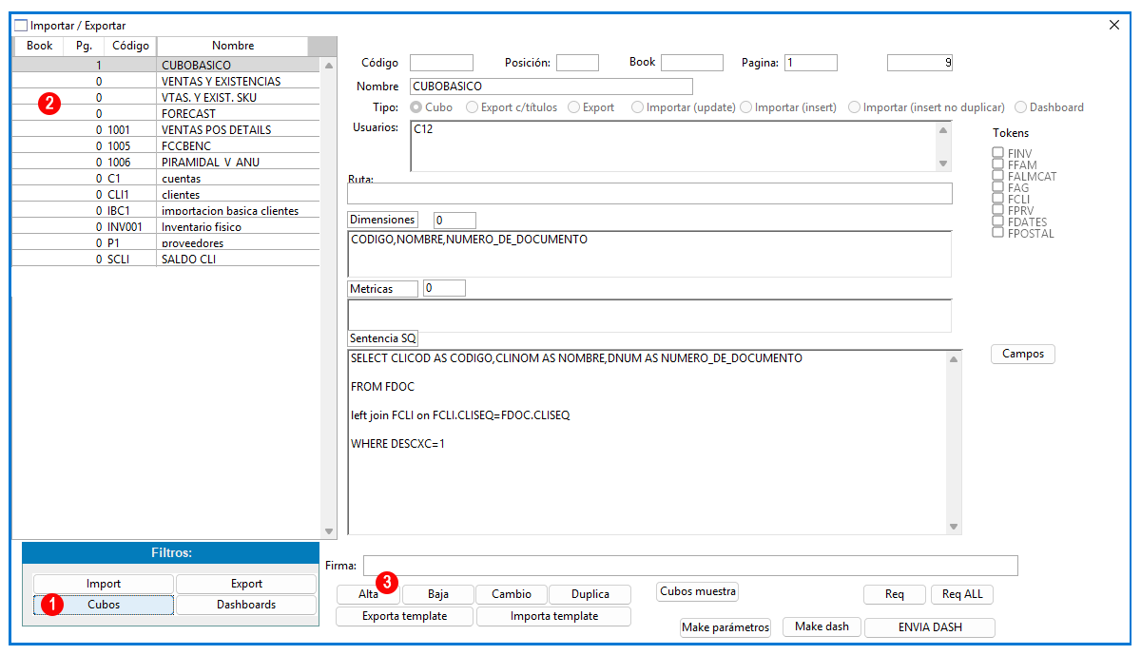Screen dimensions: 1141x655
Task: Click the Usuarios box scroll-up arrow
Action: pos(943,130)
